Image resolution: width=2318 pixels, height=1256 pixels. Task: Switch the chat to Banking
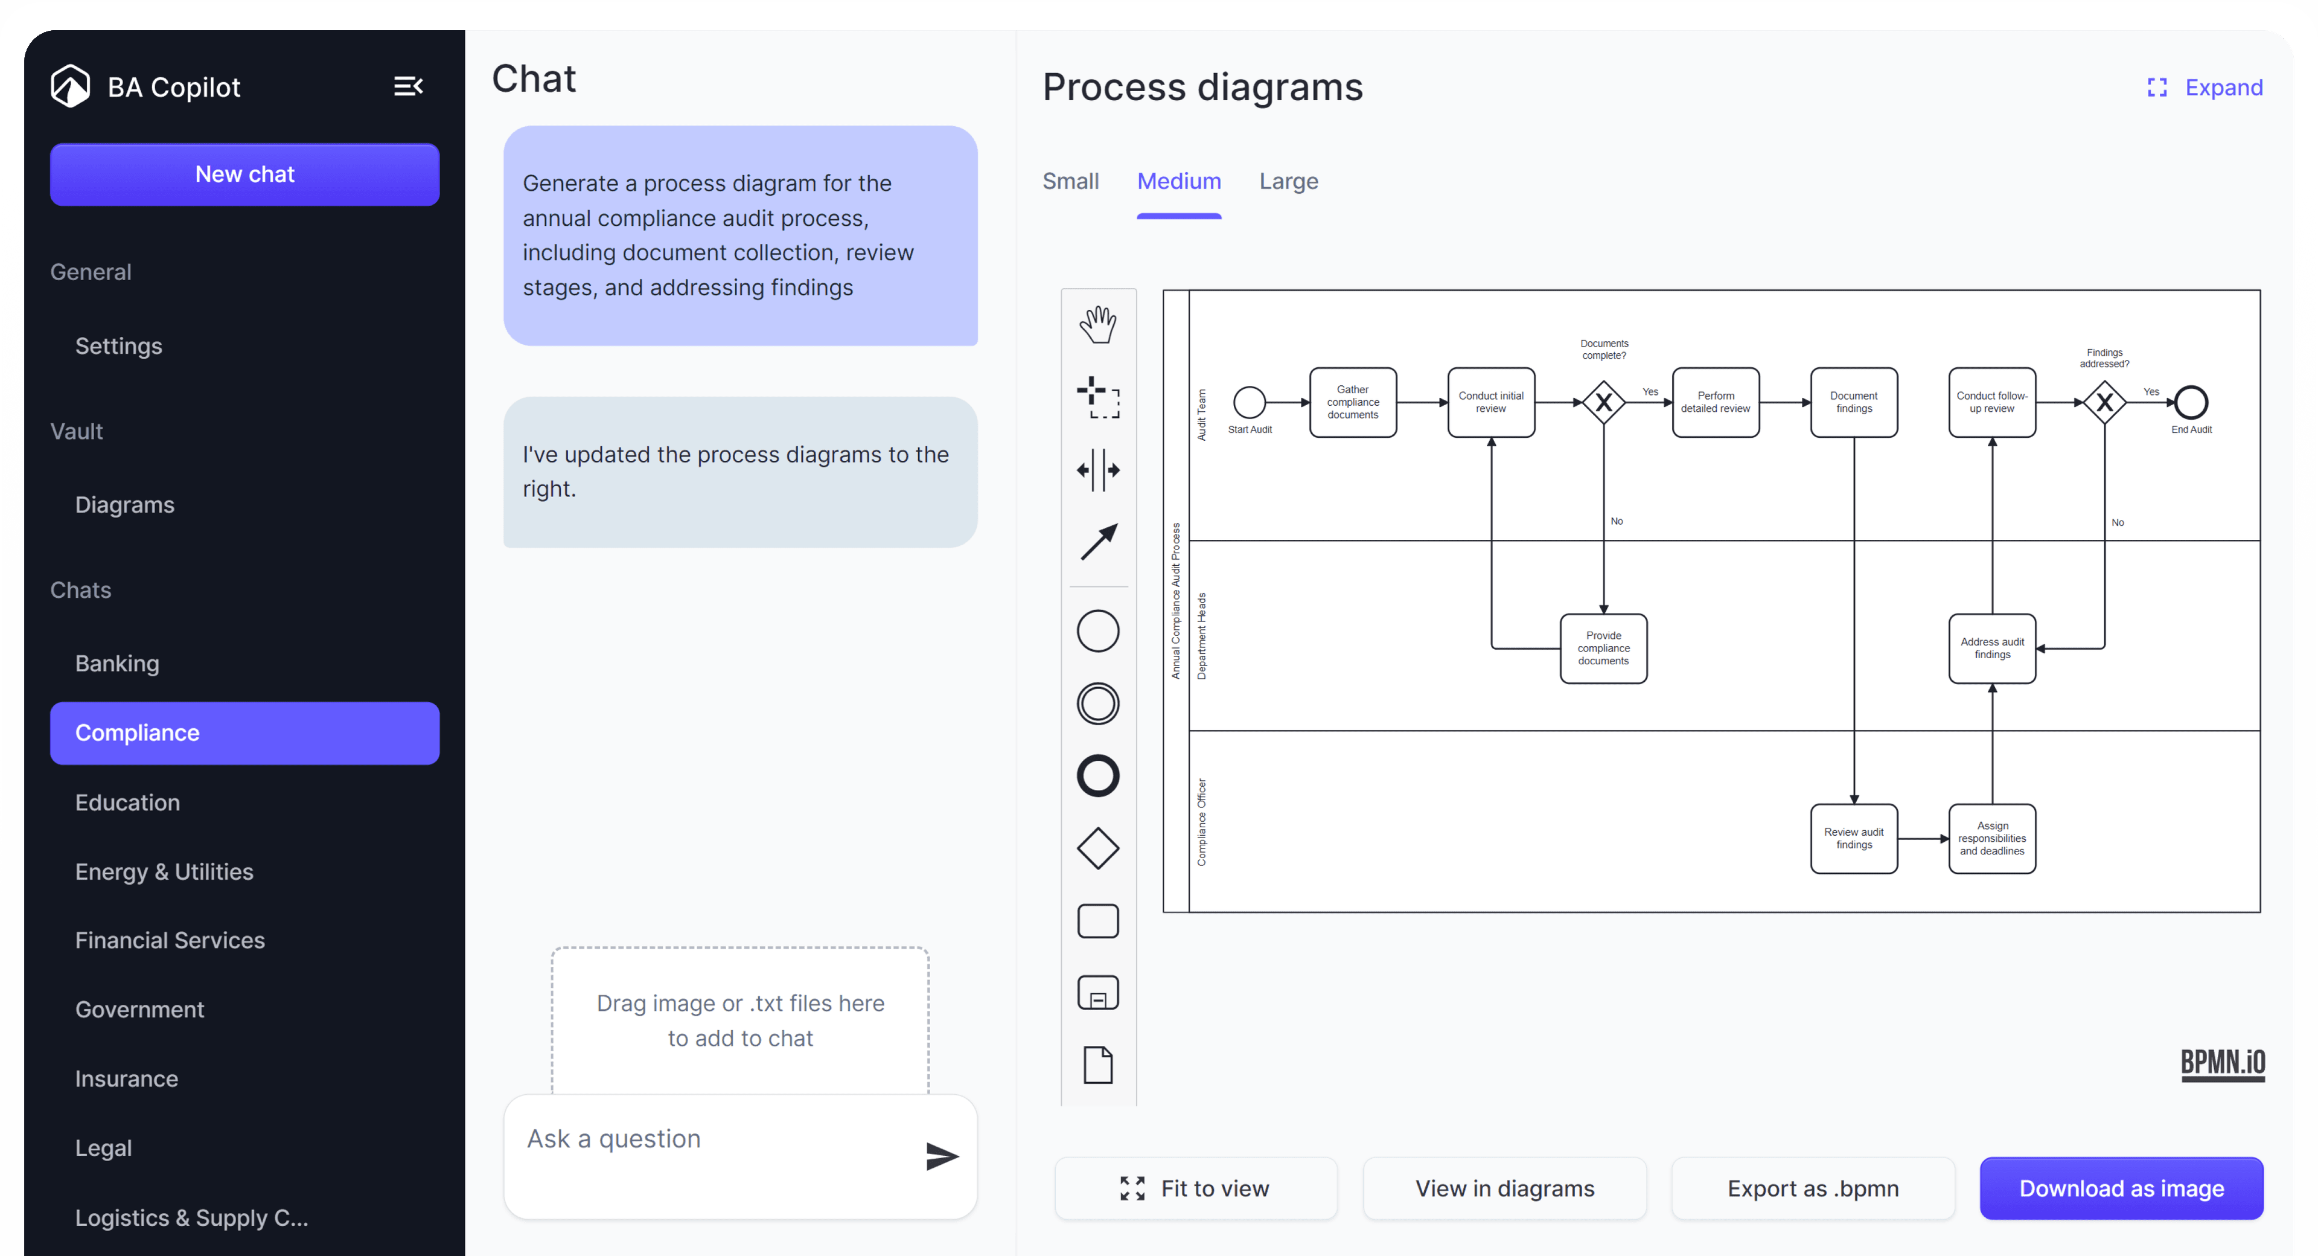tap(117, 664)
